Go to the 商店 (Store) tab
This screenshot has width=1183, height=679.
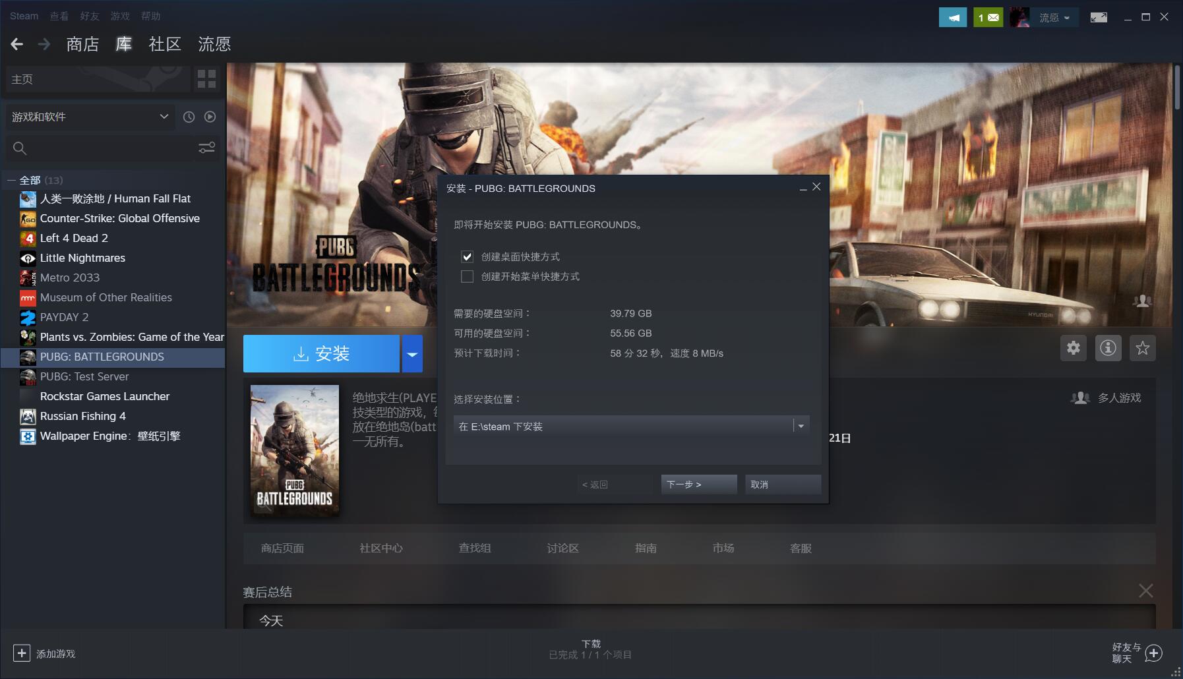coord(82,44)
